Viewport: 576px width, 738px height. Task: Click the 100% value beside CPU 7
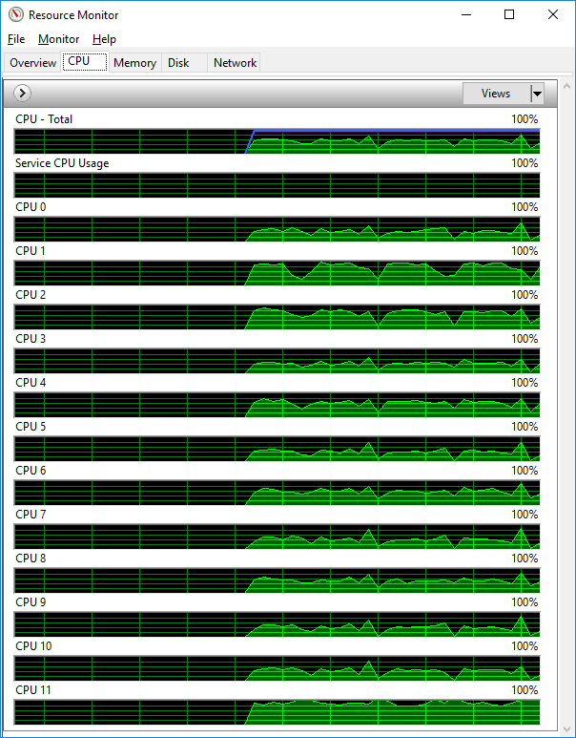525,515
